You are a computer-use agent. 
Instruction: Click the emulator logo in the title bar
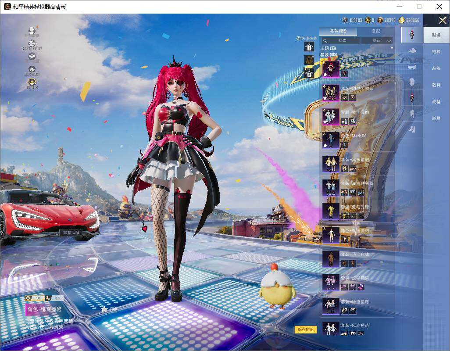pyautogui.click(x=7, y=7)
